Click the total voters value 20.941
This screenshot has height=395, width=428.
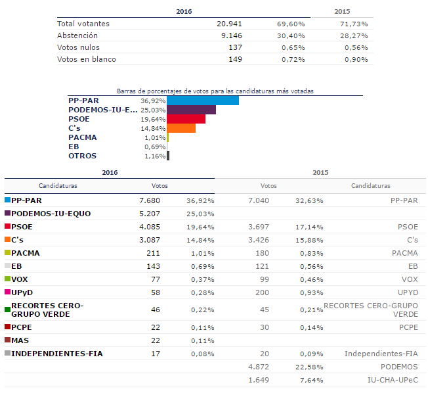tap(229, 24)
